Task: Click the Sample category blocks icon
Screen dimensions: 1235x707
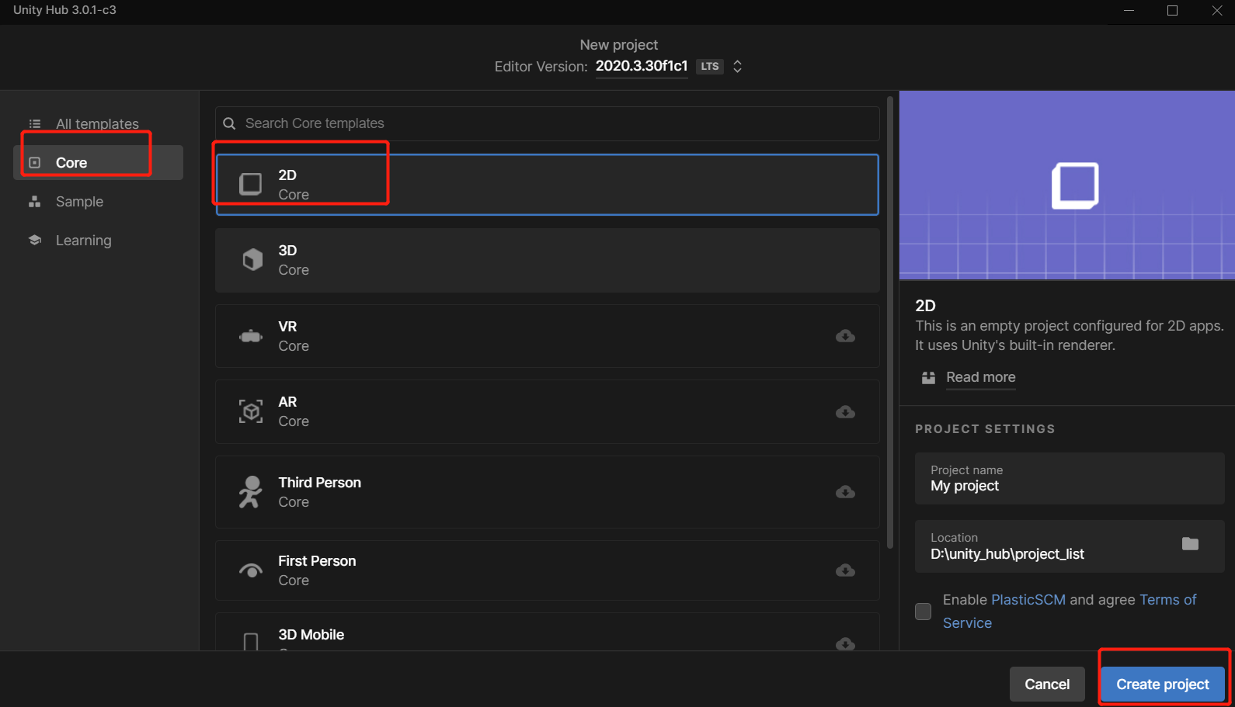Action: tap(35, 202)
